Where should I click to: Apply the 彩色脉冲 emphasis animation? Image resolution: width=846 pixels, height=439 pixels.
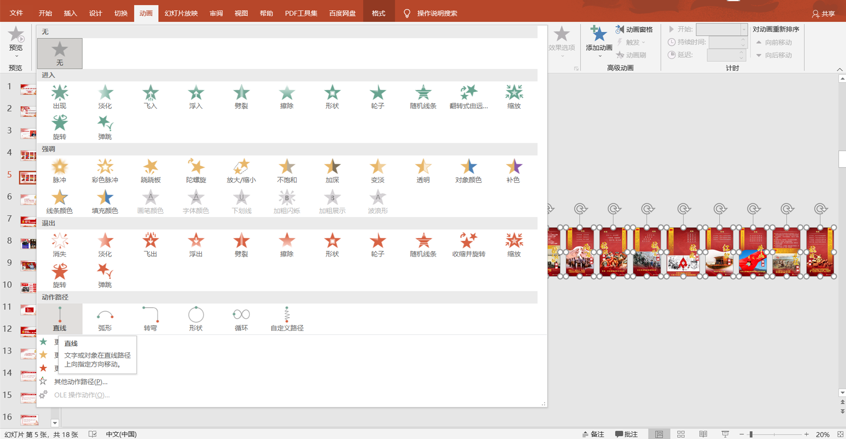click(x=105, y=171)
